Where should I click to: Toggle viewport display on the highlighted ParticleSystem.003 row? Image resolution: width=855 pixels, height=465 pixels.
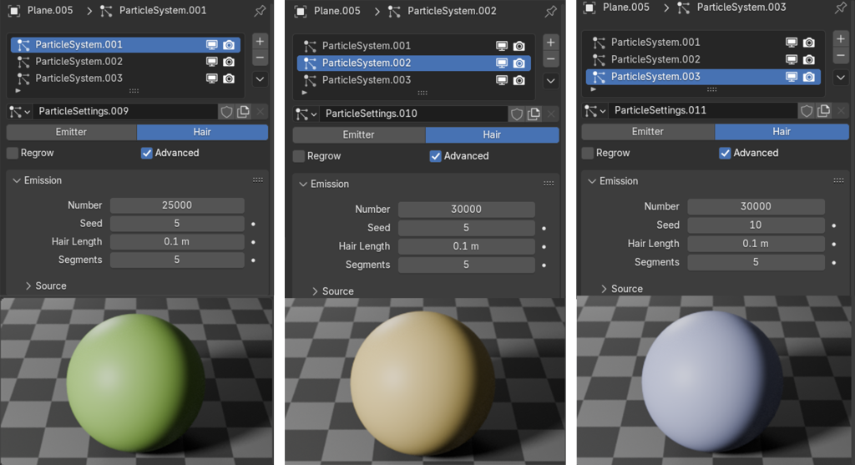[791, 76]
